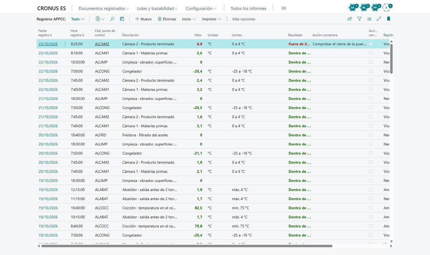The height and width of the screenshot is (255, 430).
Task: Click the Fecha registro column header
Action: click(x=45, y=33)
